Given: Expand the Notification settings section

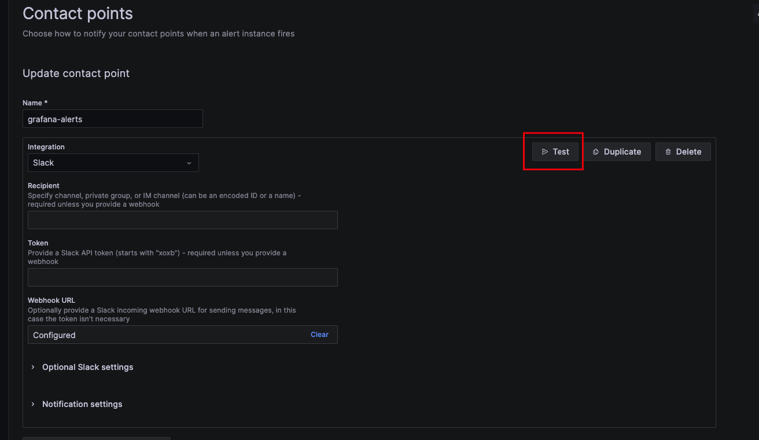Looking at the screenshot, I should [x=82, y=404].
